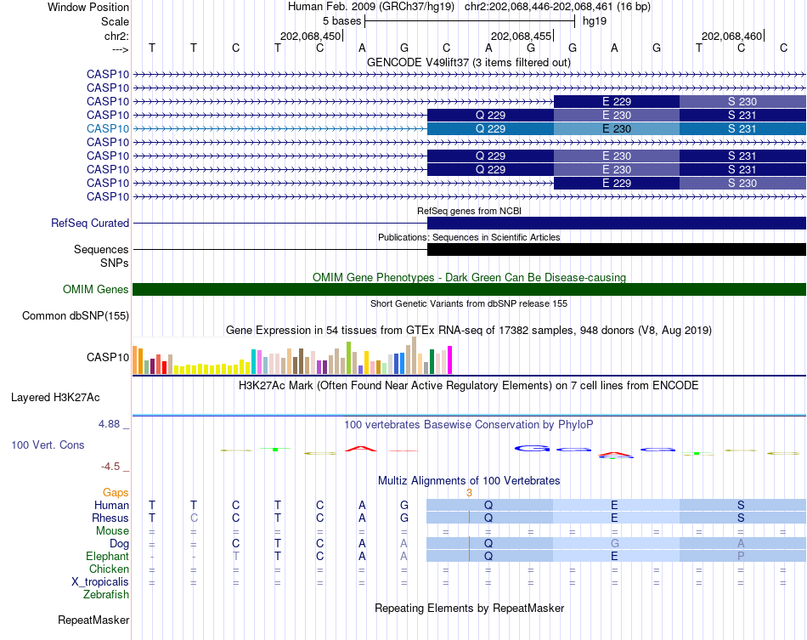Click the red bar in GTEx chart

coord(164,368)
